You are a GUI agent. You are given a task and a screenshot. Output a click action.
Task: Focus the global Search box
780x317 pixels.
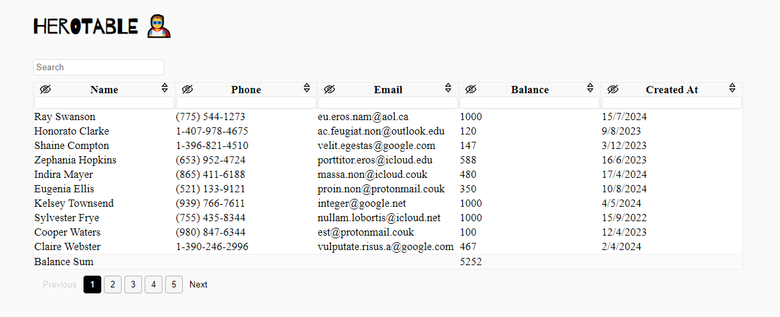click(x=99, y=67)
